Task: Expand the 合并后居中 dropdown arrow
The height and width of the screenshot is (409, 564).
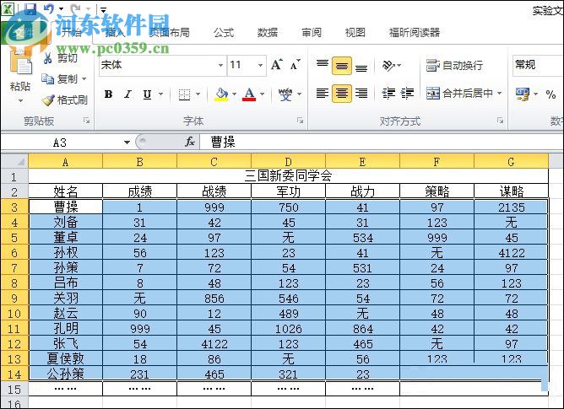Action: tap(500, 94)
